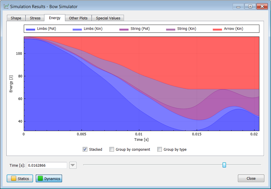This screenshot has width=271, height=189.
Task: Click the Close button
Action: (x=251, y=178)
